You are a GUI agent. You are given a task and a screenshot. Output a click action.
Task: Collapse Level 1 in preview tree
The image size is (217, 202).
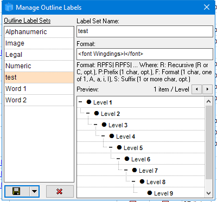pyautogui.click(x=80, y=102)
